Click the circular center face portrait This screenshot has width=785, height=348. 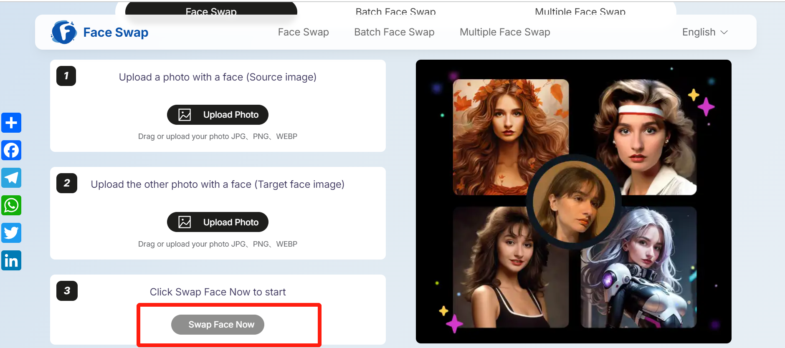tap(574, 202)
